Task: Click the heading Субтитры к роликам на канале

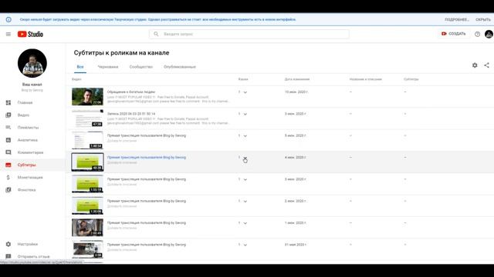Action: tap(121, 53)
